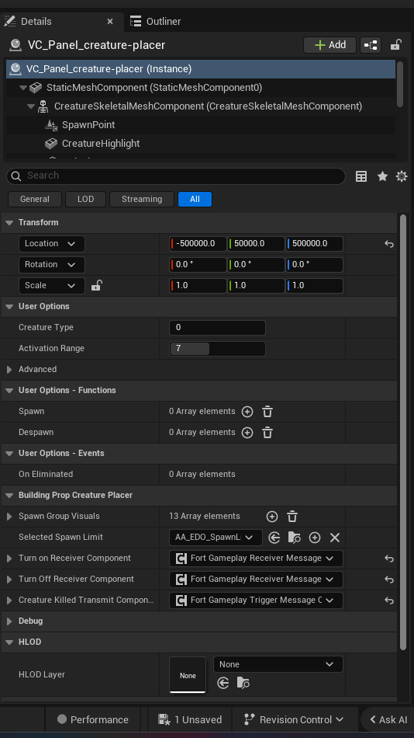The image size is (414, 738).
Task: Add element to Despawn array
Action: tap(247, 433)
